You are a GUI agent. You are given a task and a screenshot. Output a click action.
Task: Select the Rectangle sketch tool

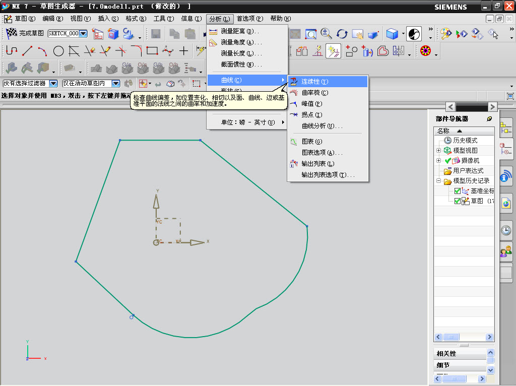[x=152, y=51]
